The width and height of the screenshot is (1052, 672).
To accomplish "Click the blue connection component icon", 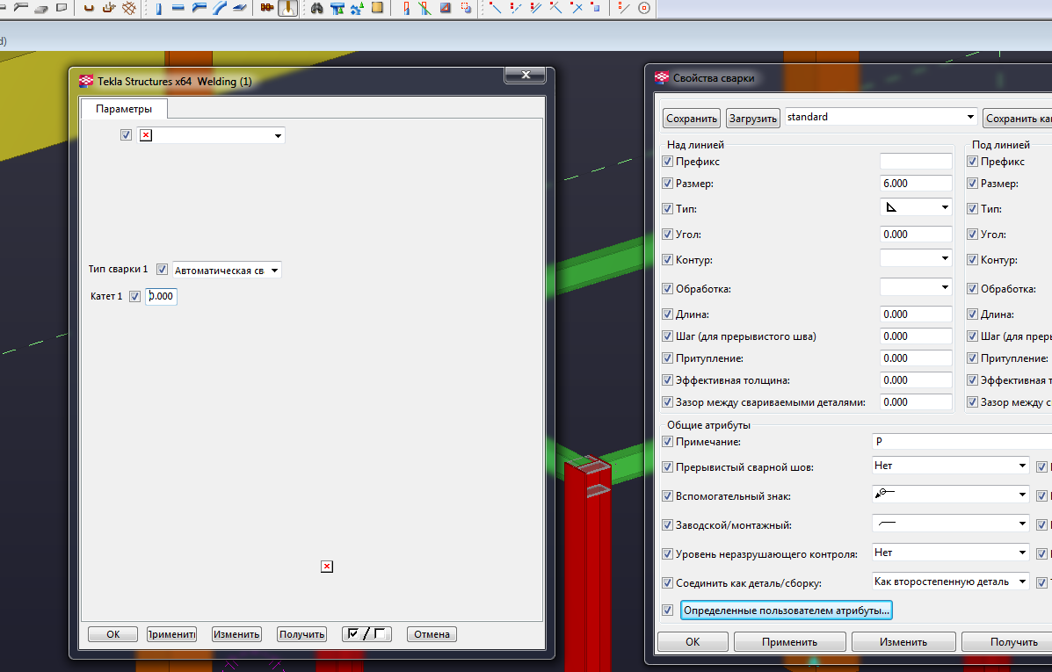I will pos(337,9).
